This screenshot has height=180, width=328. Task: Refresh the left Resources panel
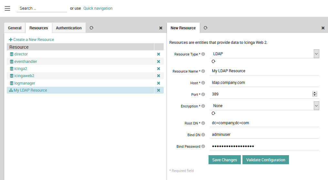91,28
